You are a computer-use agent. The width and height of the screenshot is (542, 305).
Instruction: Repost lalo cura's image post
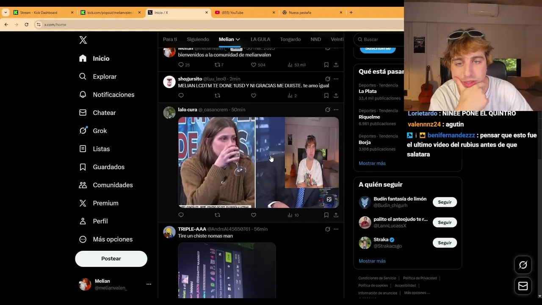(x=217, y=215)
